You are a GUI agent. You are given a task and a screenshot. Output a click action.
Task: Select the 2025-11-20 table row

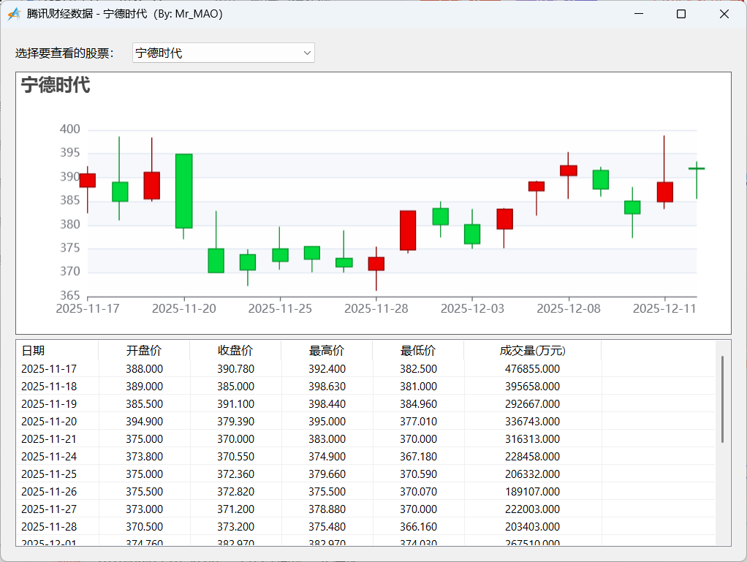tap(292, 422)
